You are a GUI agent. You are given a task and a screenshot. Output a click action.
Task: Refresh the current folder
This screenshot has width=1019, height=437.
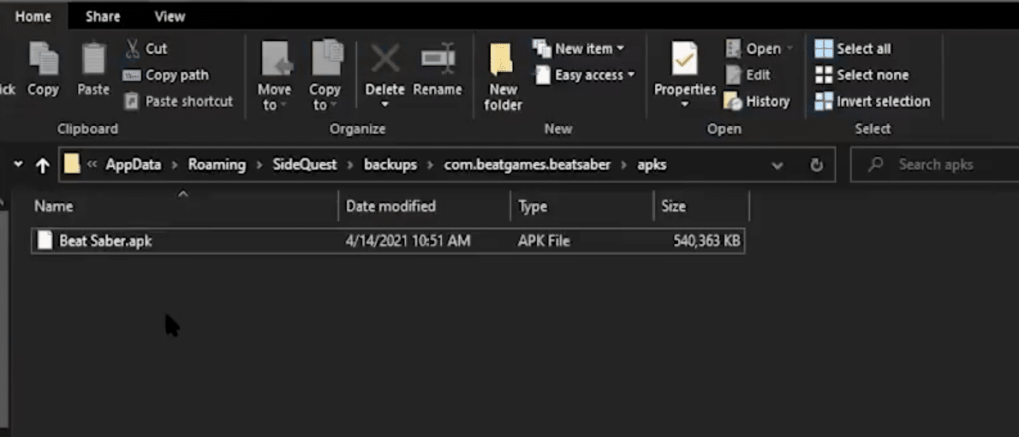[816, 165]
